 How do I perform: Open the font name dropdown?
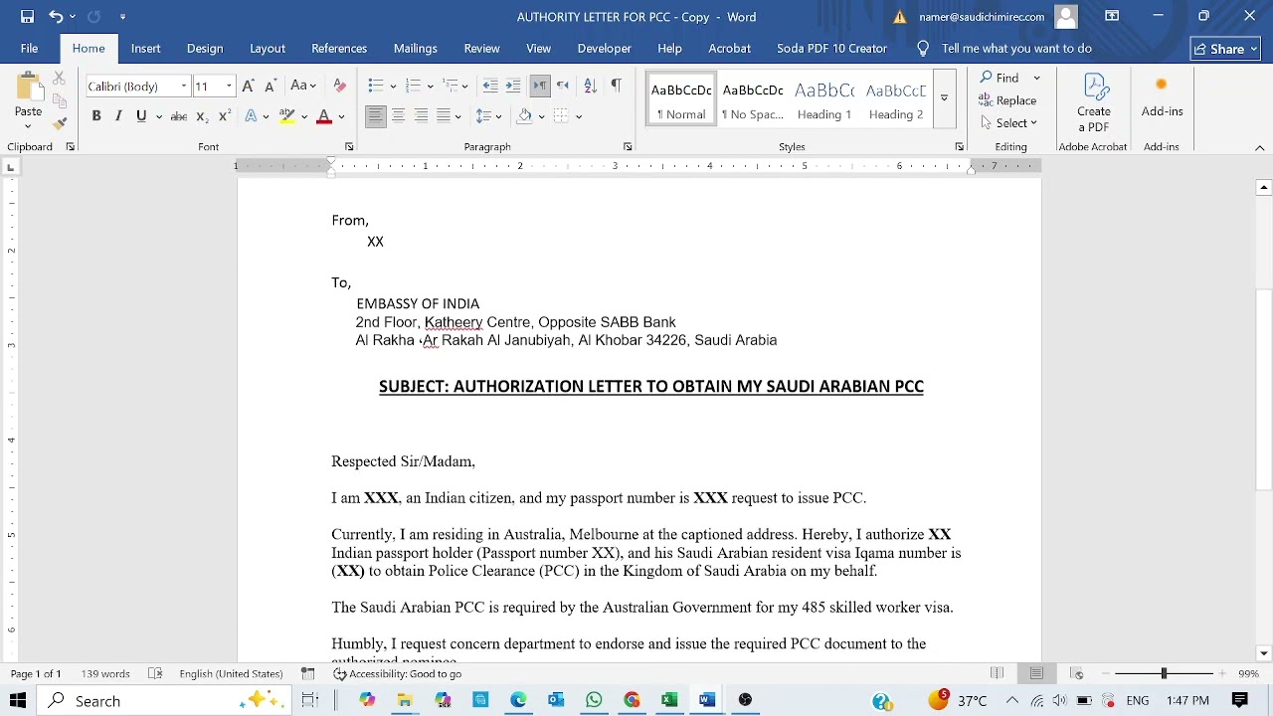pyautogui.click(x=184, y=87)
